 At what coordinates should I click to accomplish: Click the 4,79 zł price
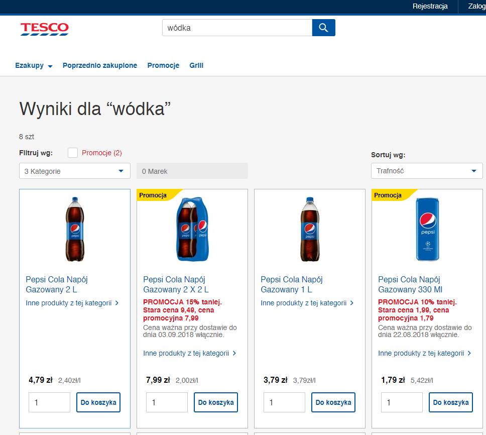click(x=41, y=380)
